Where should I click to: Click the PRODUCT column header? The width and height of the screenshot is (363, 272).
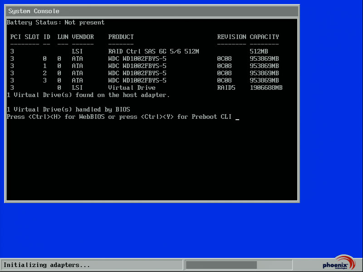[x=121, y=37]
